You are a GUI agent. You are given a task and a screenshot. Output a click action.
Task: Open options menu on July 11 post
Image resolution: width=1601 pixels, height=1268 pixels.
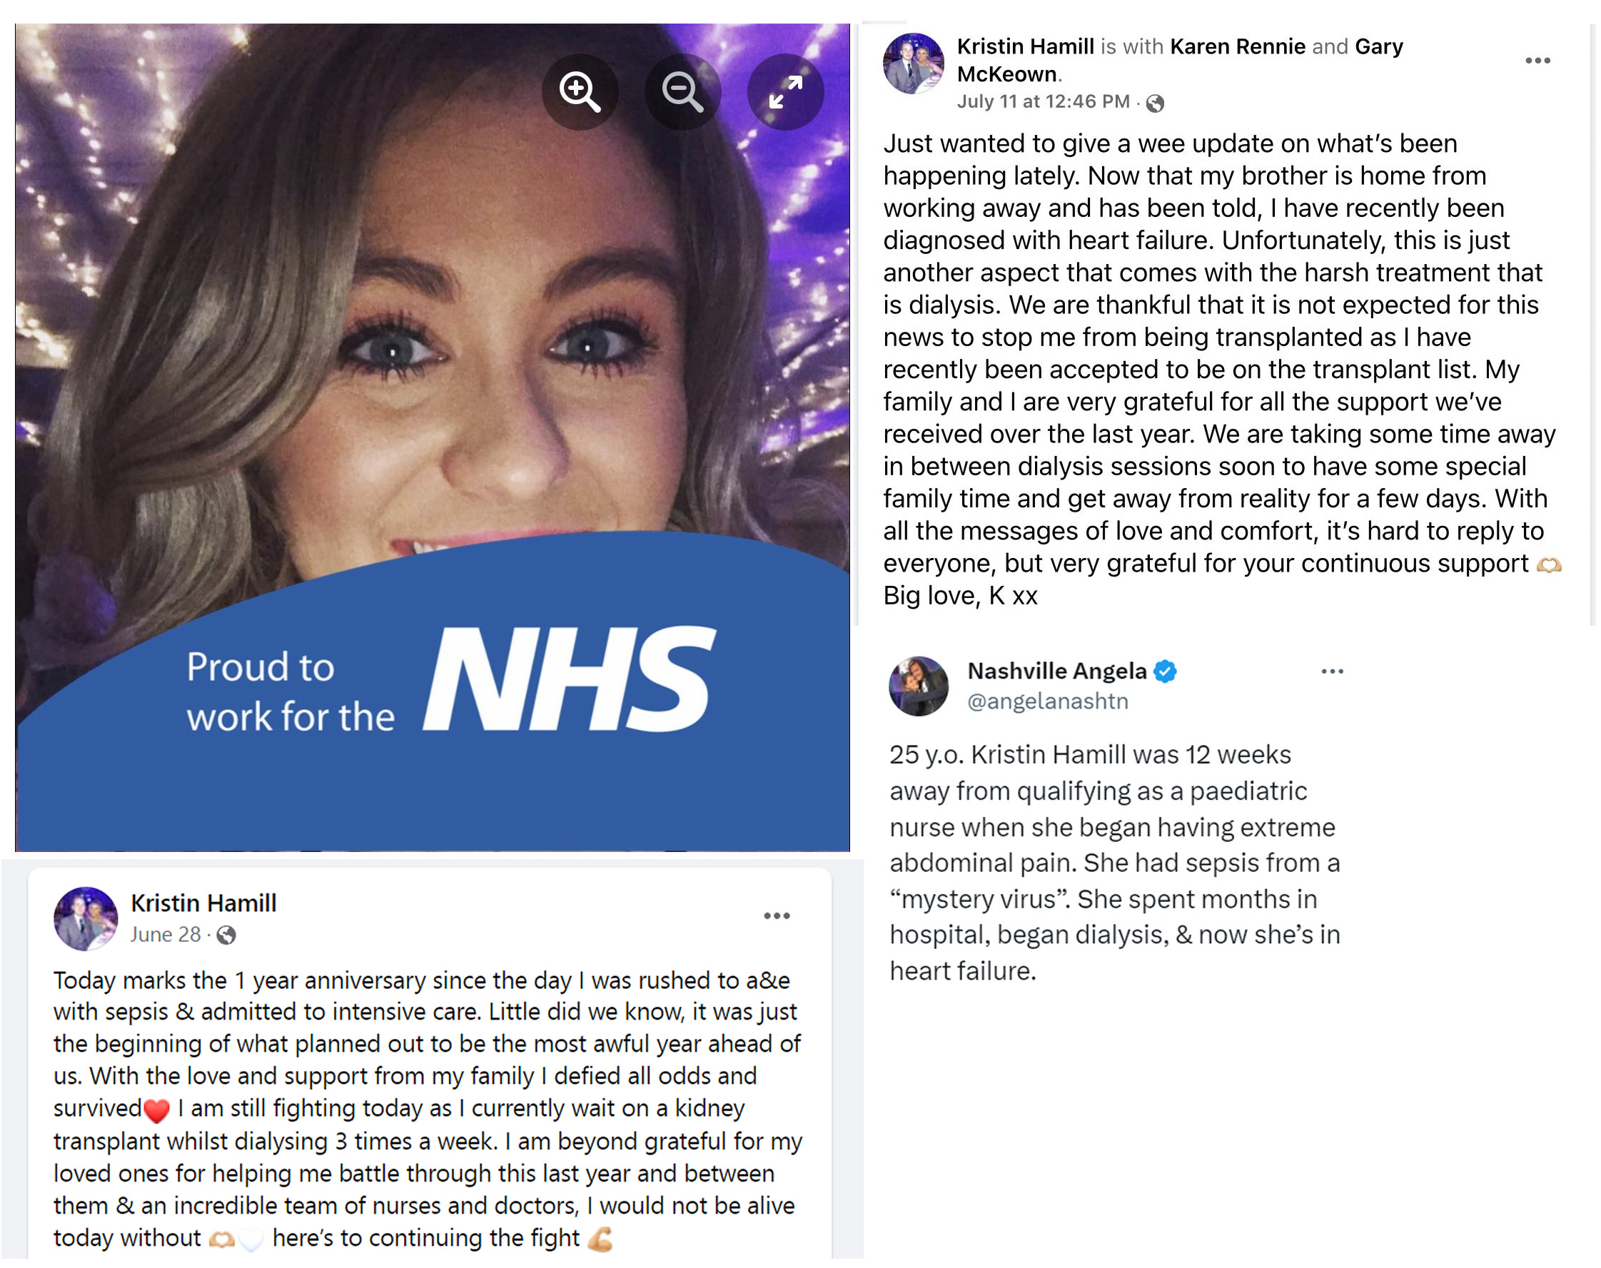[x=1538, y=61]
